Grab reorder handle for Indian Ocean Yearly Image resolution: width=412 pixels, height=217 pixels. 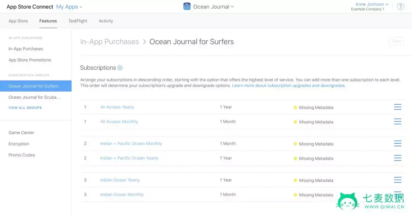point(398,180)
